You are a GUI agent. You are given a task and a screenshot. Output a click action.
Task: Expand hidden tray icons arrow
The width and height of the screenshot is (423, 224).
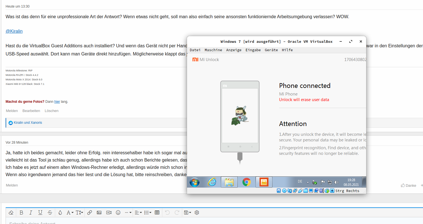(308, 182)
